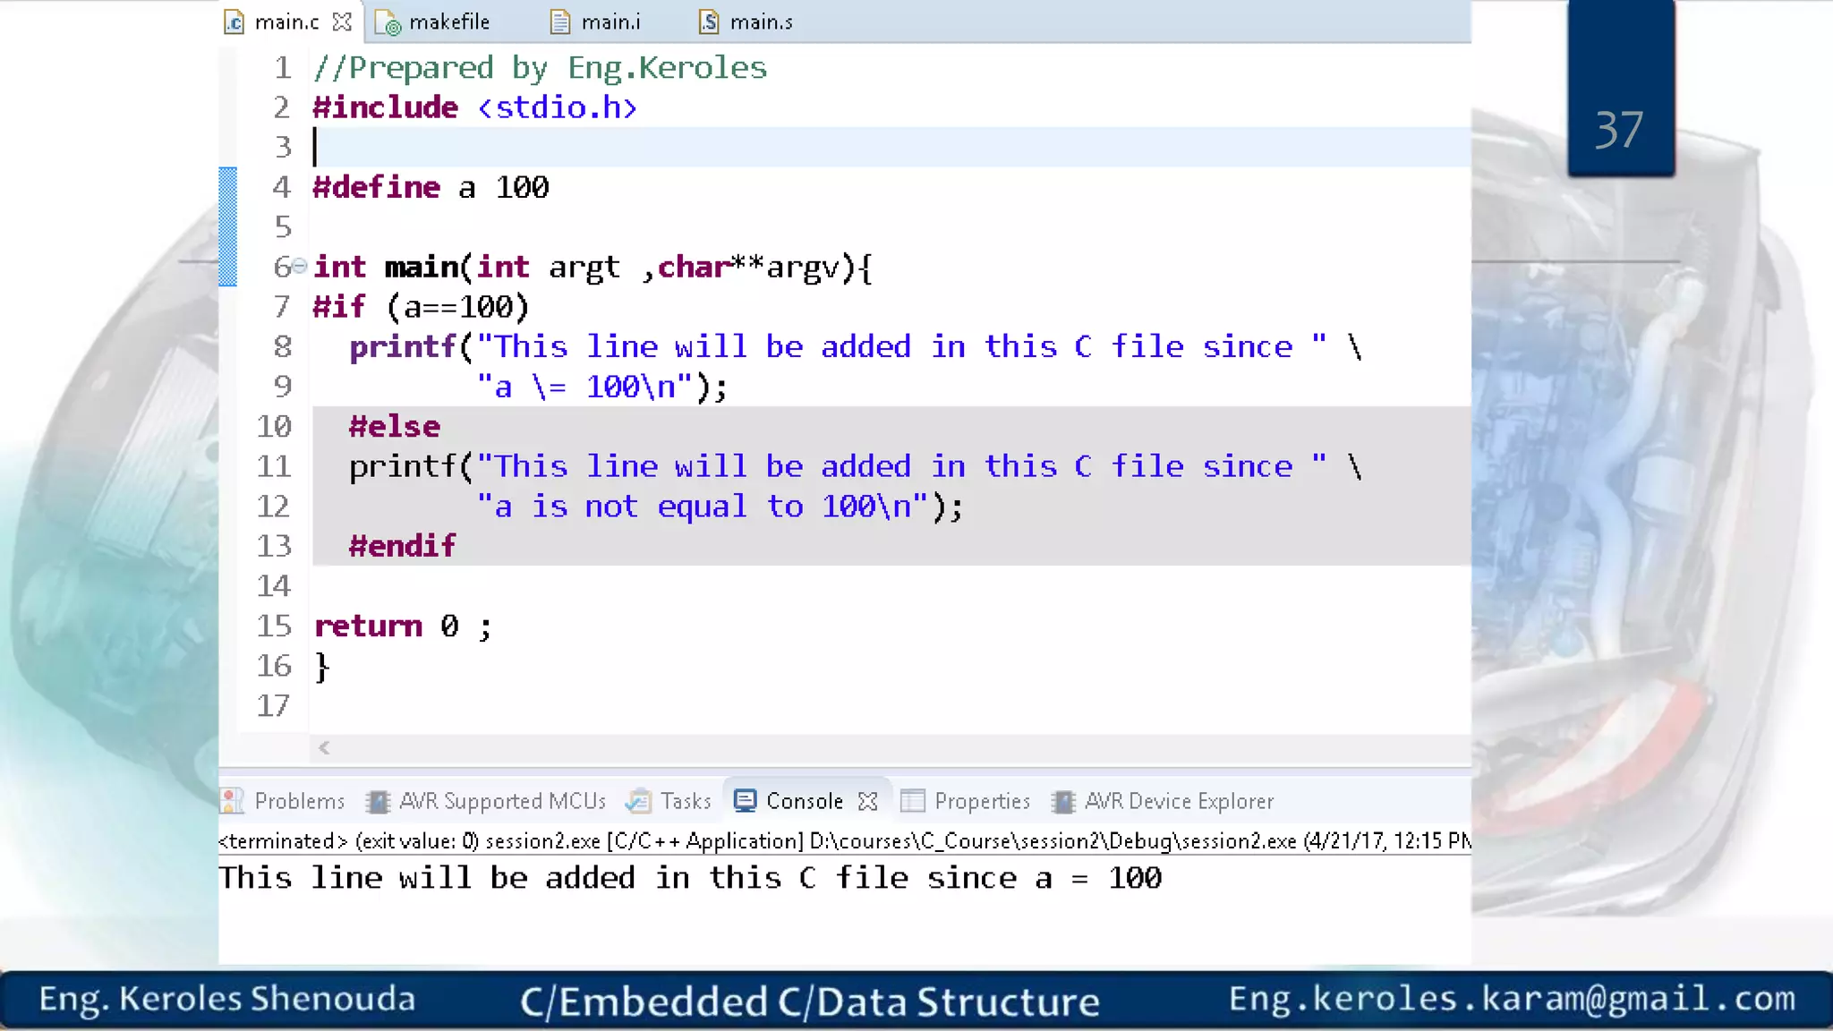Click the Properties view icon
Viewport: 1833px width, 1031px height.
tap(912, 801)
